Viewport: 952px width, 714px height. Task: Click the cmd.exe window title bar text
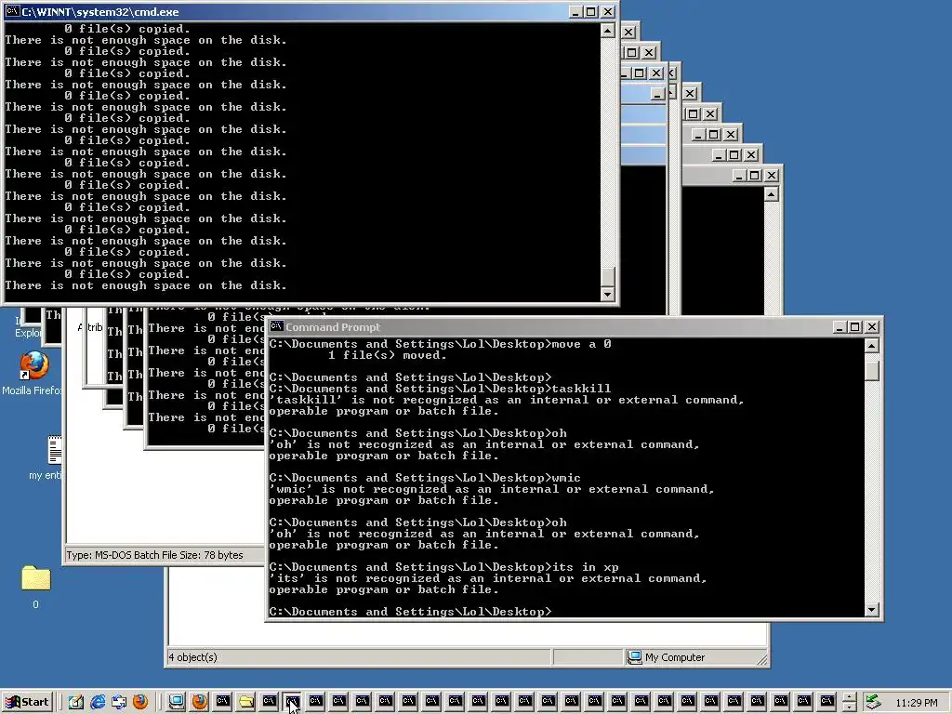(100, 11)
